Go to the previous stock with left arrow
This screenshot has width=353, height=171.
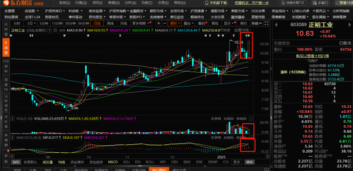click(276, 25)
